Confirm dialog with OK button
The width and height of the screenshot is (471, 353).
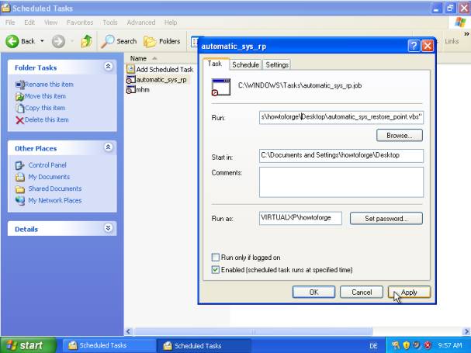(x=313, y=292)
